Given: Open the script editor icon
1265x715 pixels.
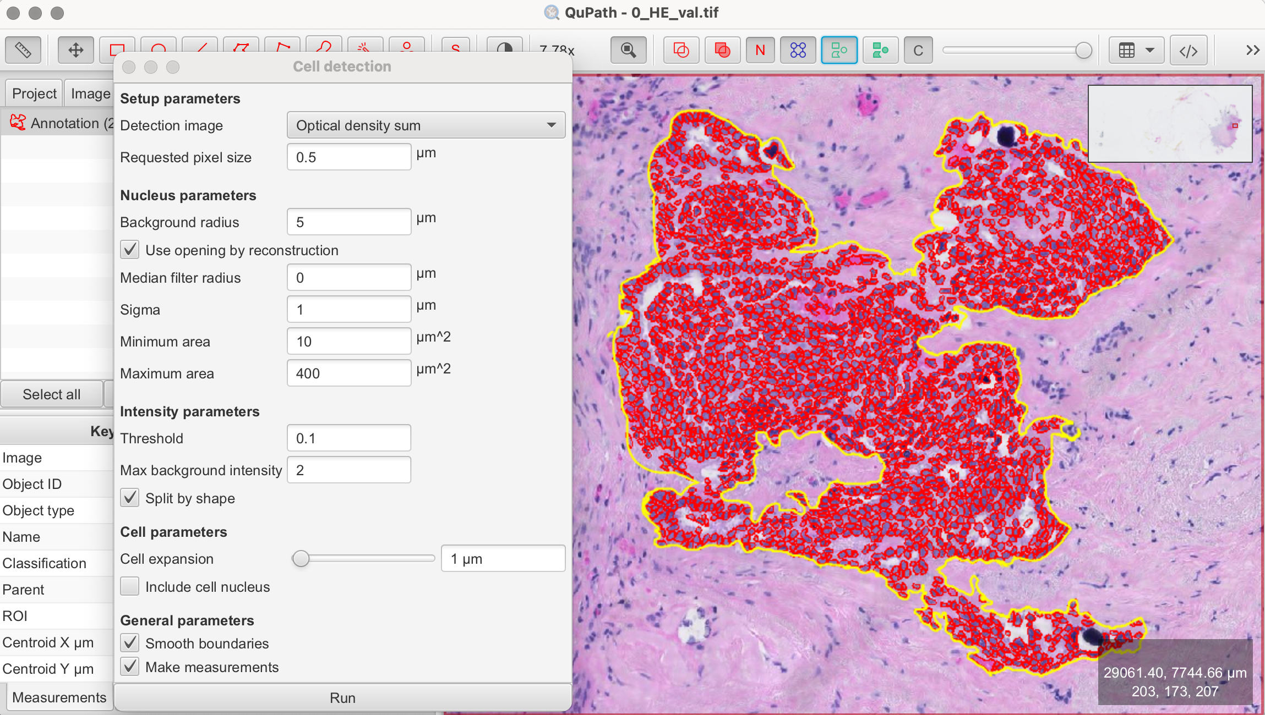Looking at the screenshot, I should click(x=1188, y=51).
